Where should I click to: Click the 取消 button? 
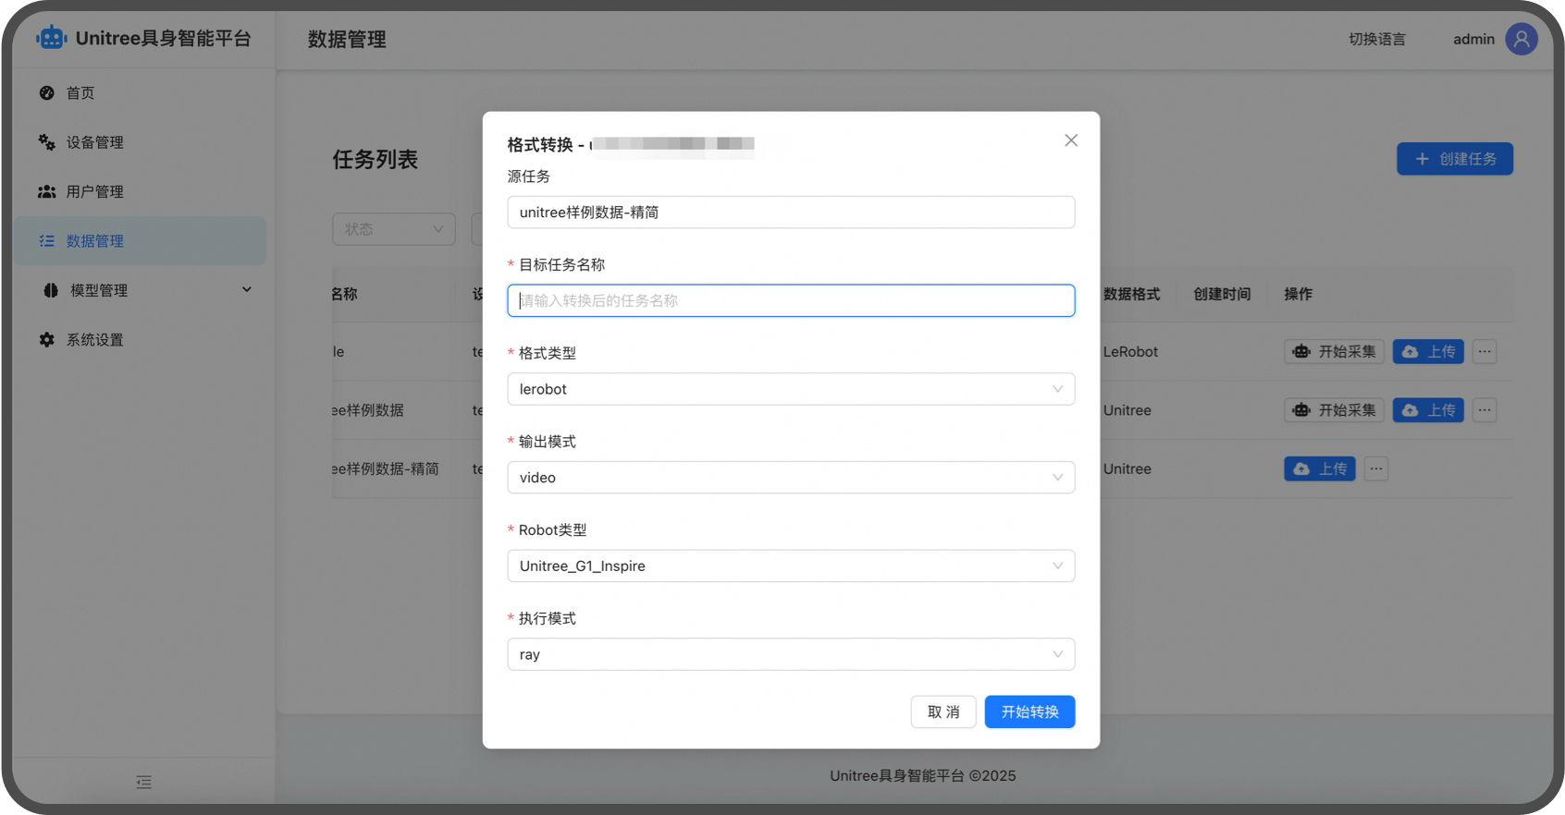pos(943,712)
